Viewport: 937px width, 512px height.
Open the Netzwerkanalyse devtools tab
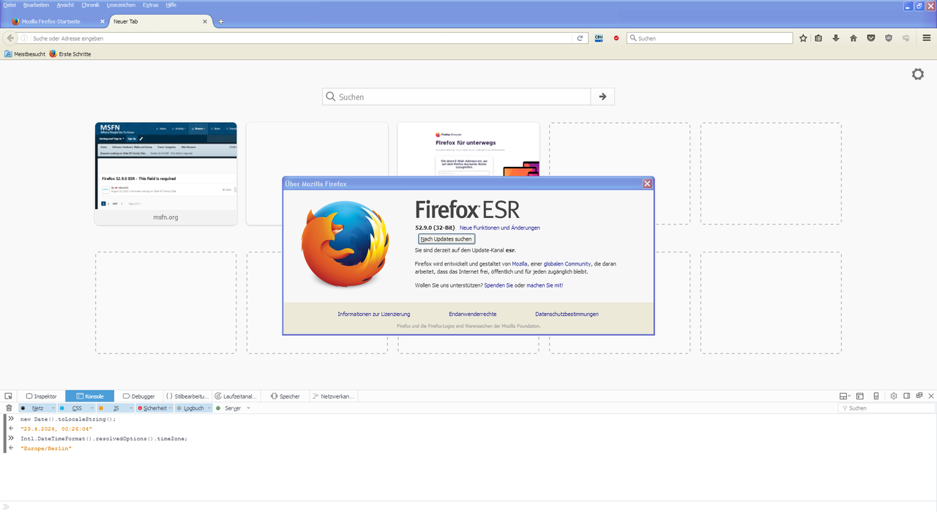(333, 396)
